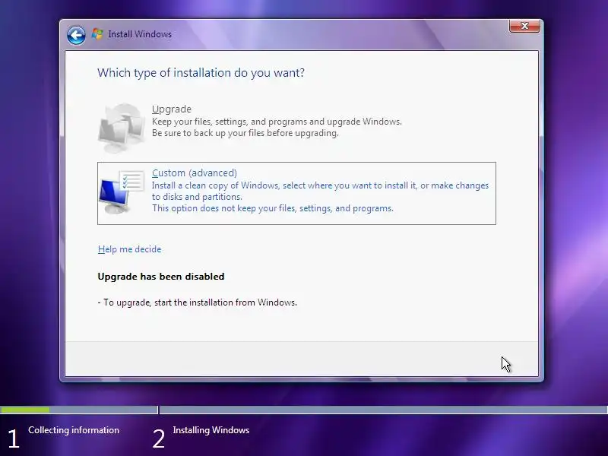Click 'Install a clean copy of Windows' description
The height and width of the screenshot is (456, 608).
pos(320,185)
